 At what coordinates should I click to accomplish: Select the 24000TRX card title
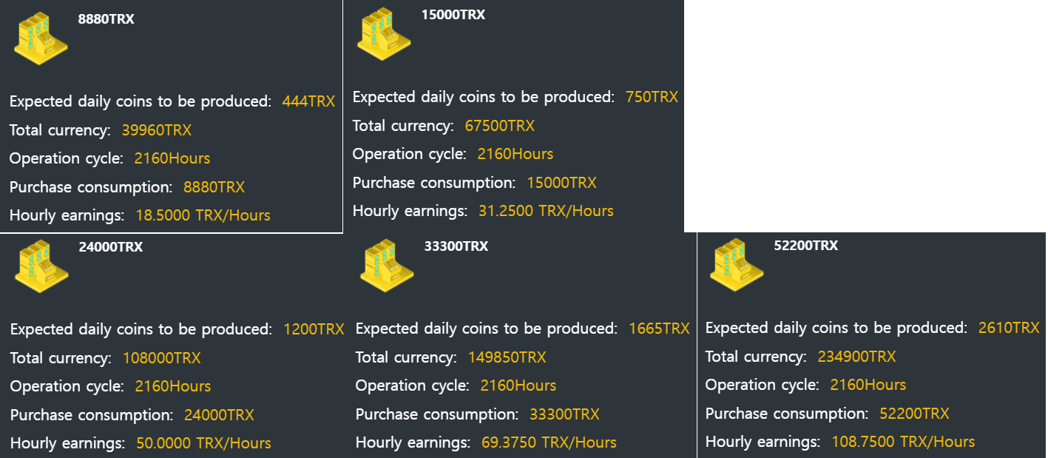111,247
